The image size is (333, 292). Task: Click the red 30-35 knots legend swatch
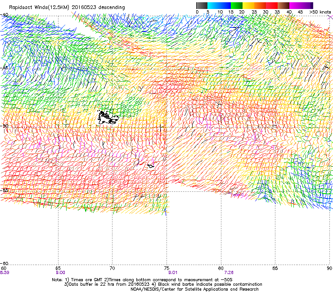click(272, 5)
